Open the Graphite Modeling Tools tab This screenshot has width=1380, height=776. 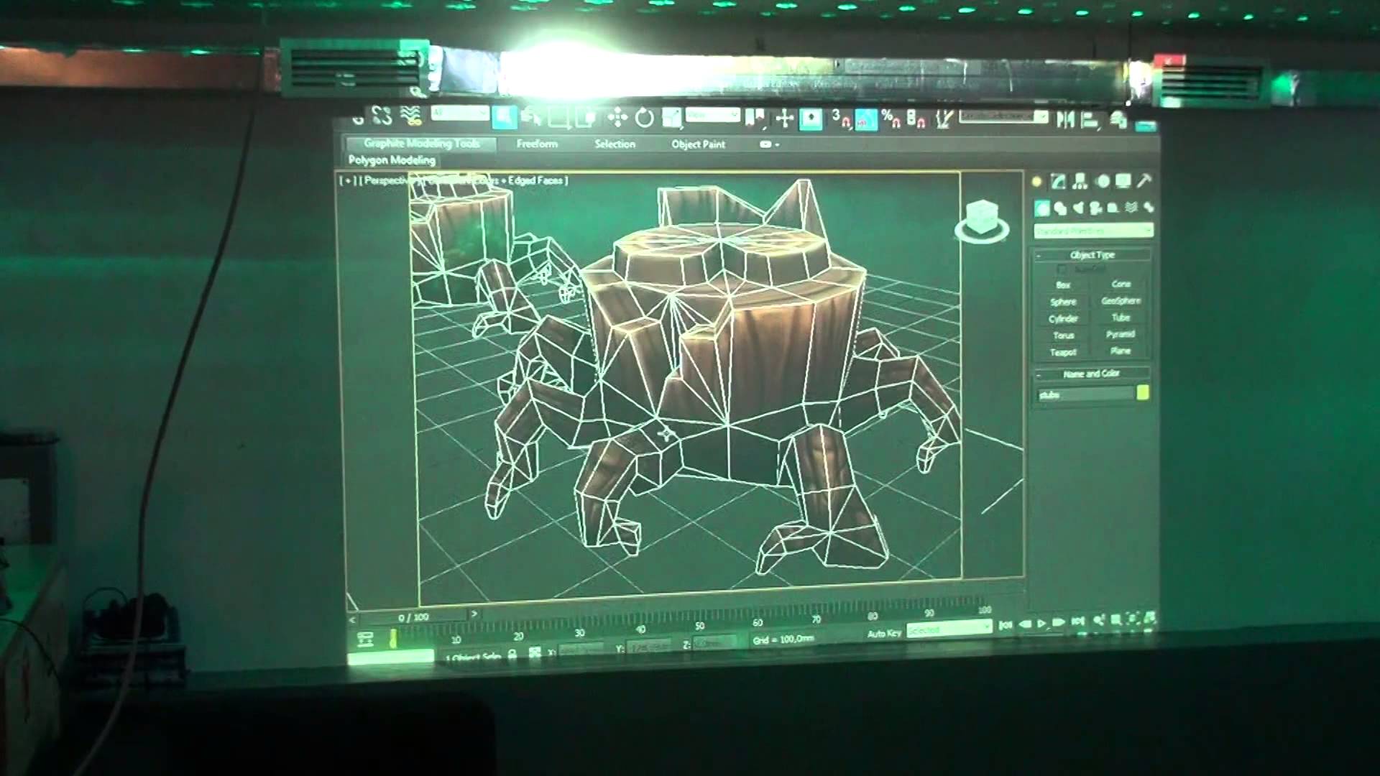pos(421,144)
